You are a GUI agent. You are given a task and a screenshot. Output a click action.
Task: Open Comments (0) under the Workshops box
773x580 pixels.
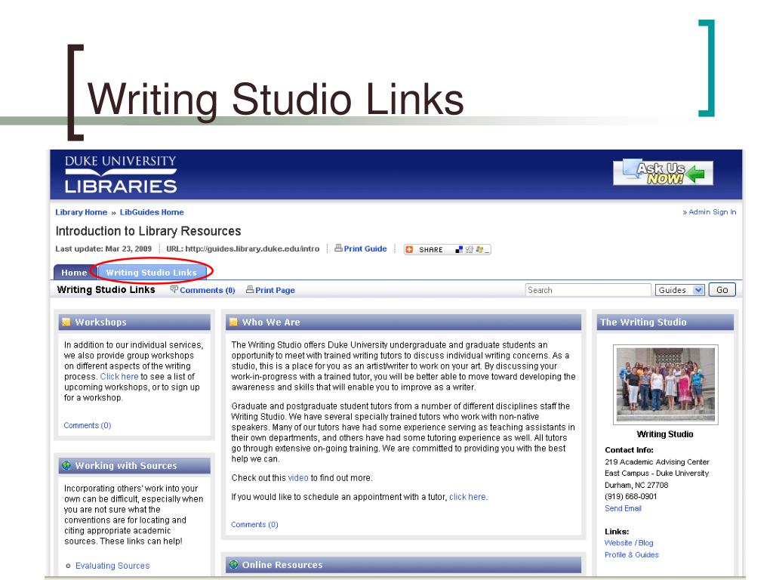click(x=88, y=425)
